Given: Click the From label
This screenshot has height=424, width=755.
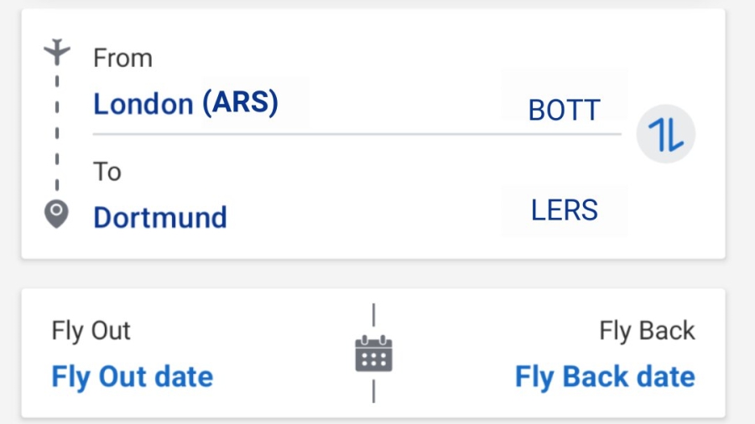Looking at the screenshot, I should point(122,58).
